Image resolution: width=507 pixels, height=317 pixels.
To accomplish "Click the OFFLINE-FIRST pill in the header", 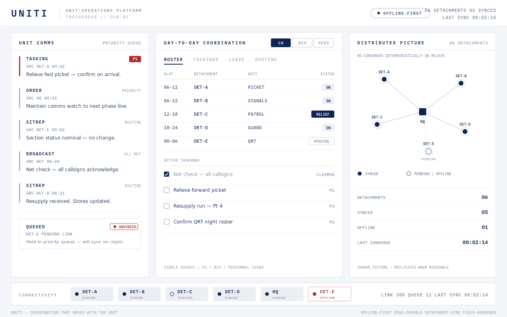I will pyautogui.click(x=400, y=13).
